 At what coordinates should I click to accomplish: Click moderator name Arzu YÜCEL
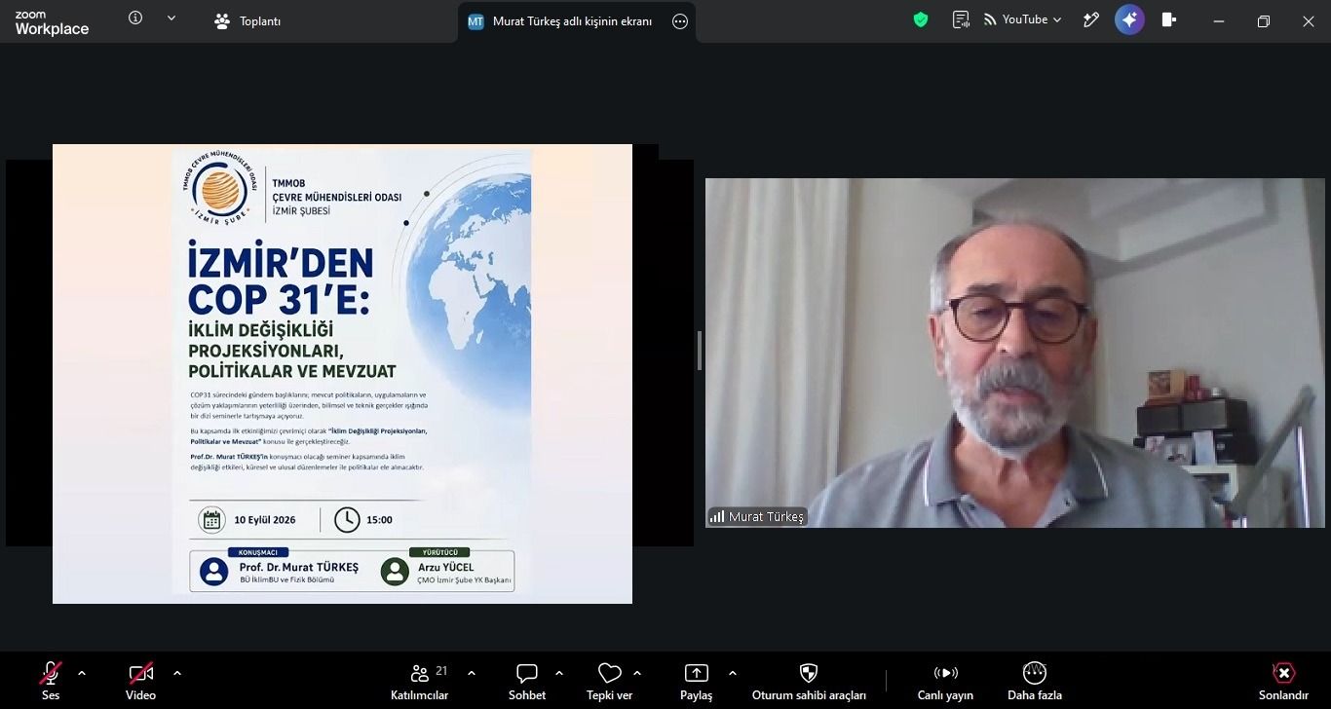(445, 568)
